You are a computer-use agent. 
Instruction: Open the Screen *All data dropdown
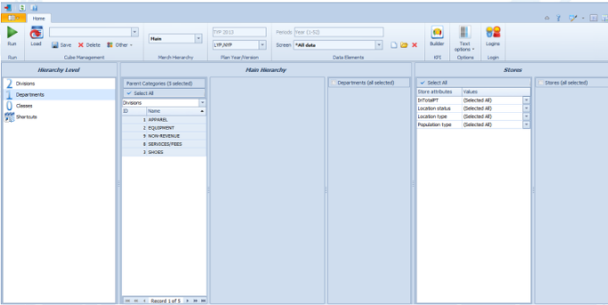point(379,45)
